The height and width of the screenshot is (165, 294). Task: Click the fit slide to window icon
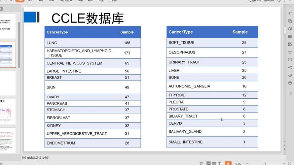pyautogui.click(x=289, y=164)
